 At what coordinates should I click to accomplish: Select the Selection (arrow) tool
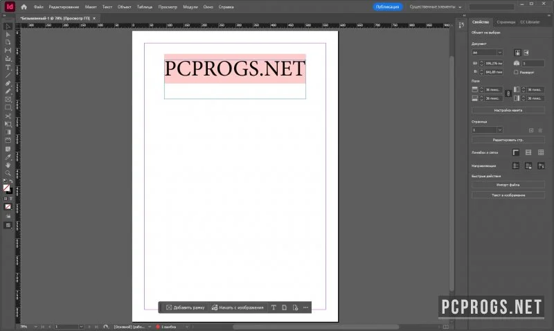[x=8, y=26]
